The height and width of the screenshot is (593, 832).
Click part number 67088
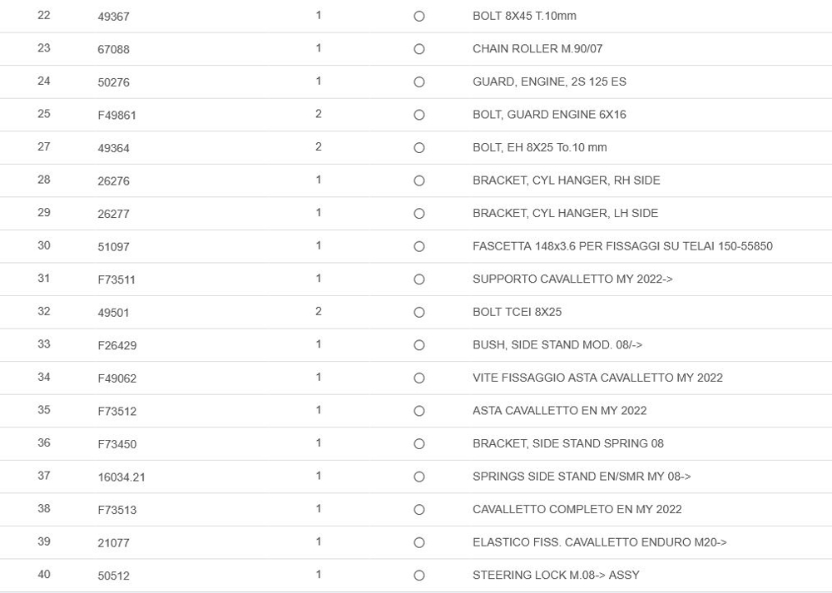coord(113,50)
